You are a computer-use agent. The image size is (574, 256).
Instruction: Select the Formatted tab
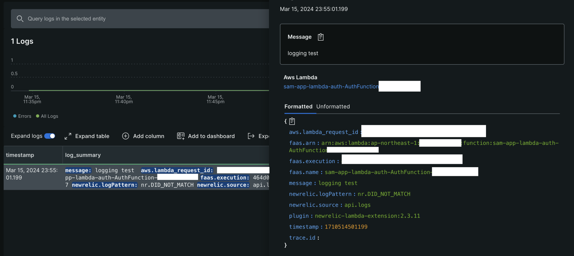tap(298, 107)
